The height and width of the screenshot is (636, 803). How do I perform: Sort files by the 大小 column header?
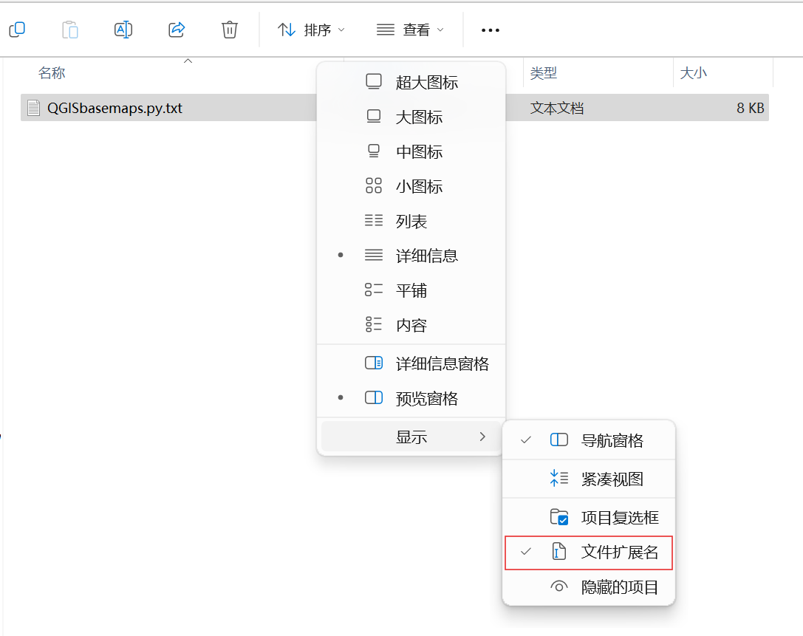[x=691, y=72]
